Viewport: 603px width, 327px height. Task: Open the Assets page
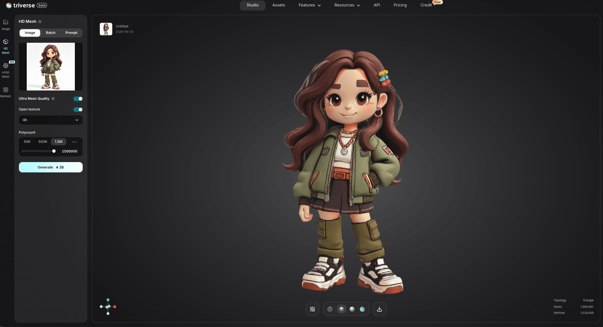coord(279,5)
